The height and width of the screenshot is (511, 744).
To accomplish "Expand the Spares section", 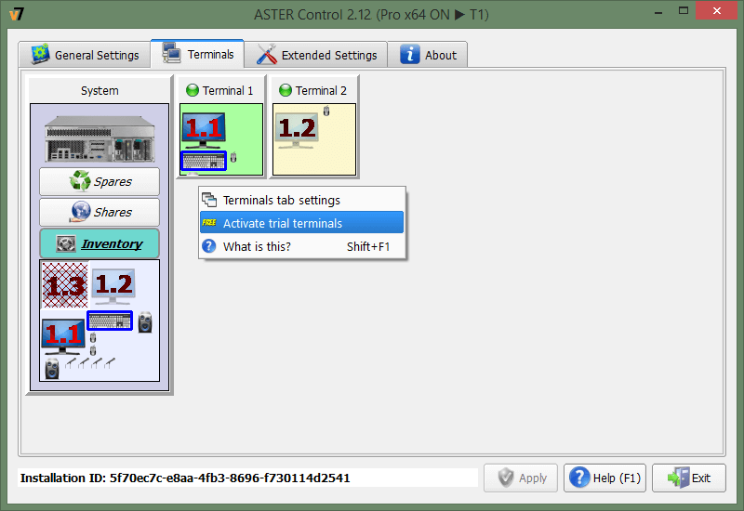I will pos(100,181).
